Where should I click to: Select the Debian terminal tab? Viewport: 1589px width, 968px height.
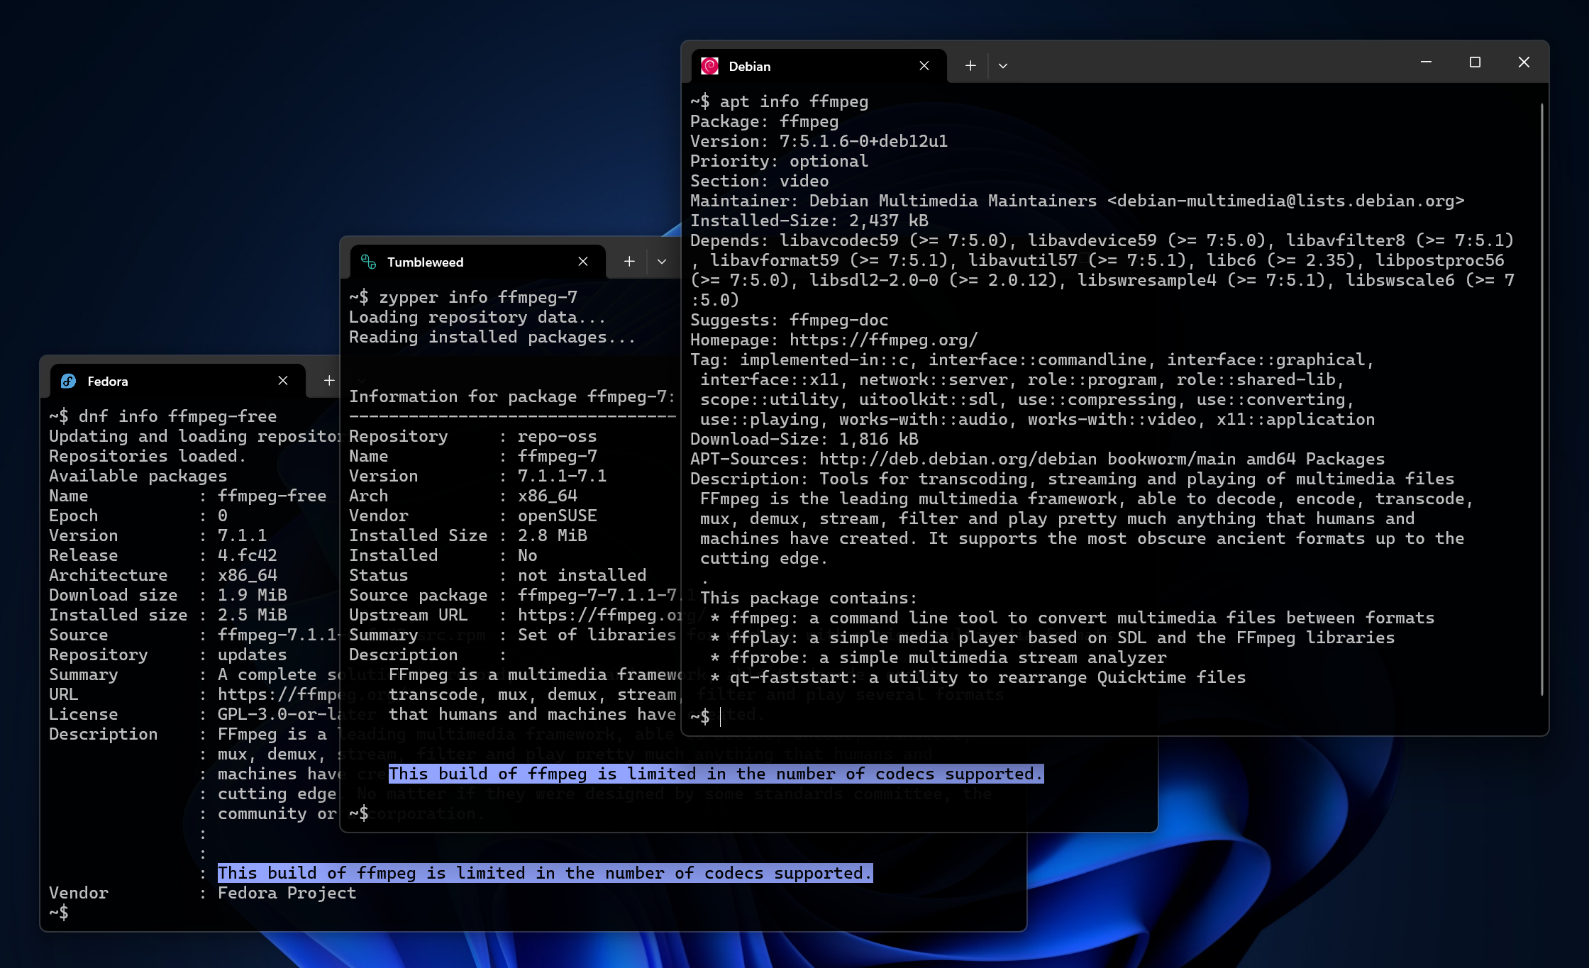coord(819,66)
